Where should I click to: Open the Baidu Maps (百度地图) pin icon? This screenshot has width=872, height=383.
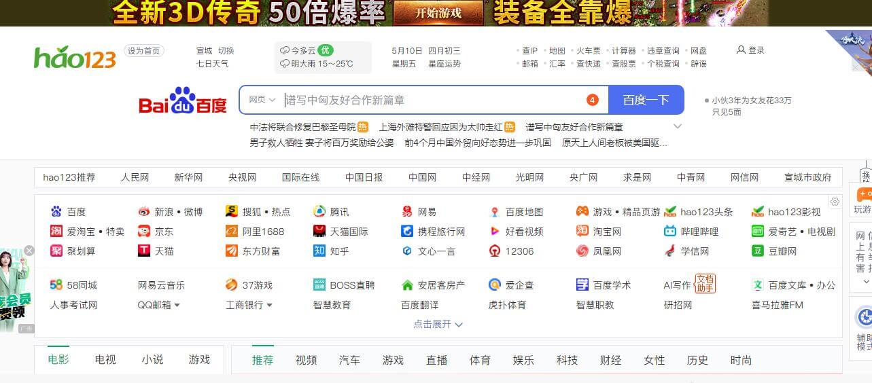click(x=495, y=212)
